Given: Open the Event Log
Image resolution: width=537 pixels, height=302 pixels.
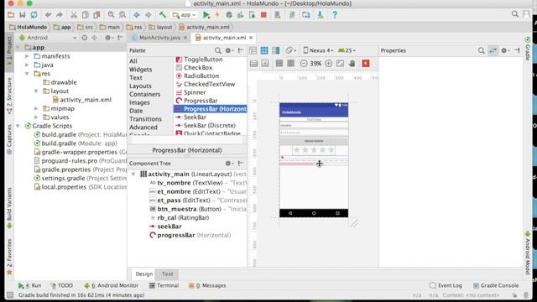Looking at the screenshot, I should 446,285.
